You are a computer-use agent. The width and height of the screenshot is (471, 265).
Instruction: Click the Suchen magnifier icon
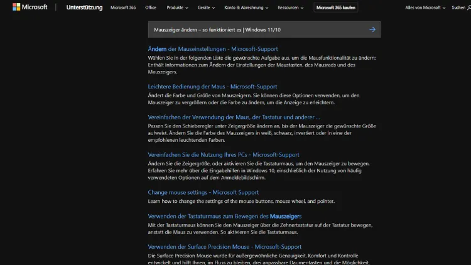pos(468,8)
